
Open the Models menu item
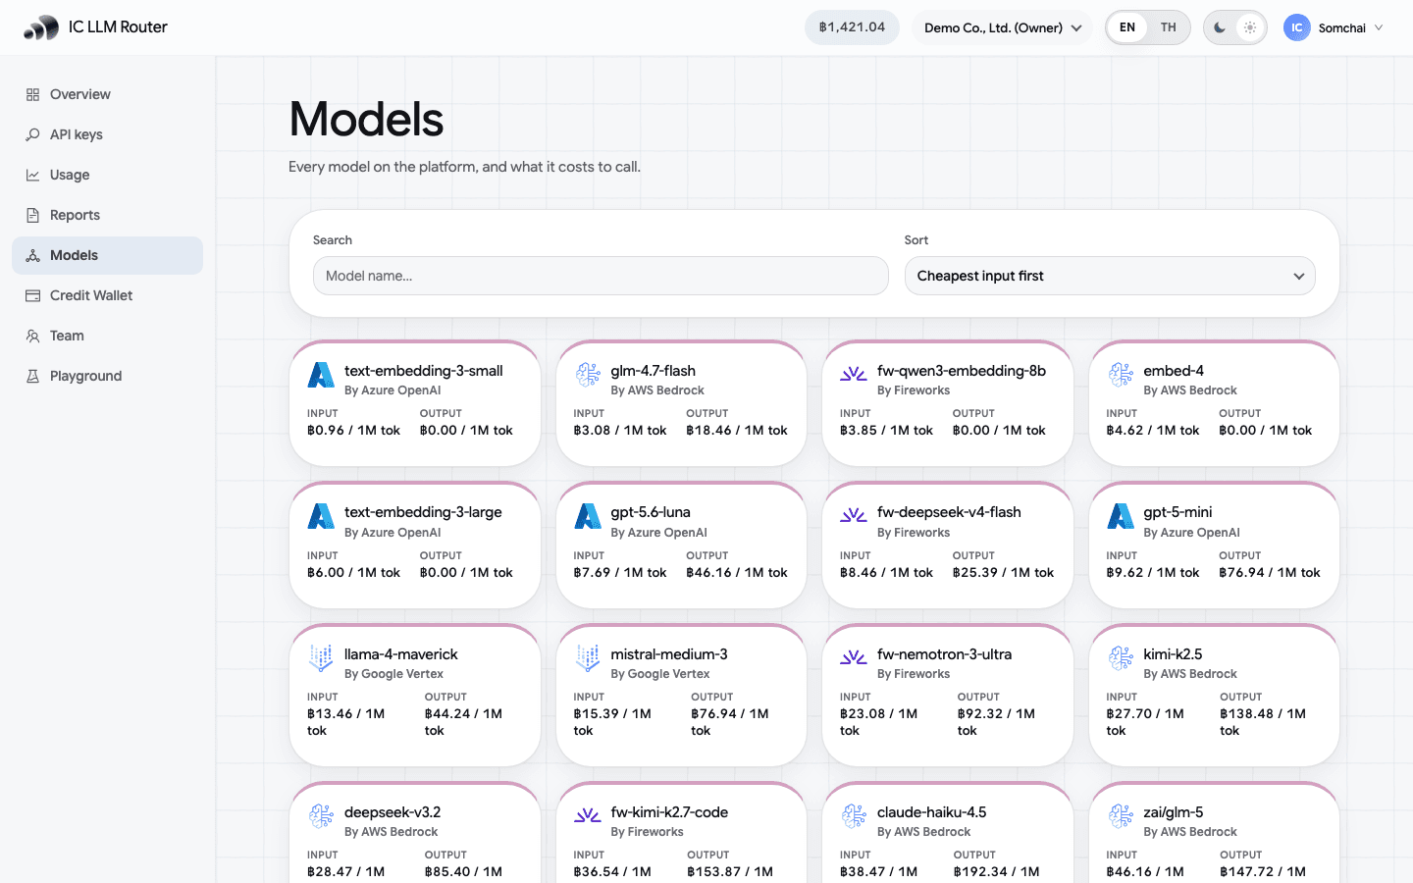(x=107, y=255)
